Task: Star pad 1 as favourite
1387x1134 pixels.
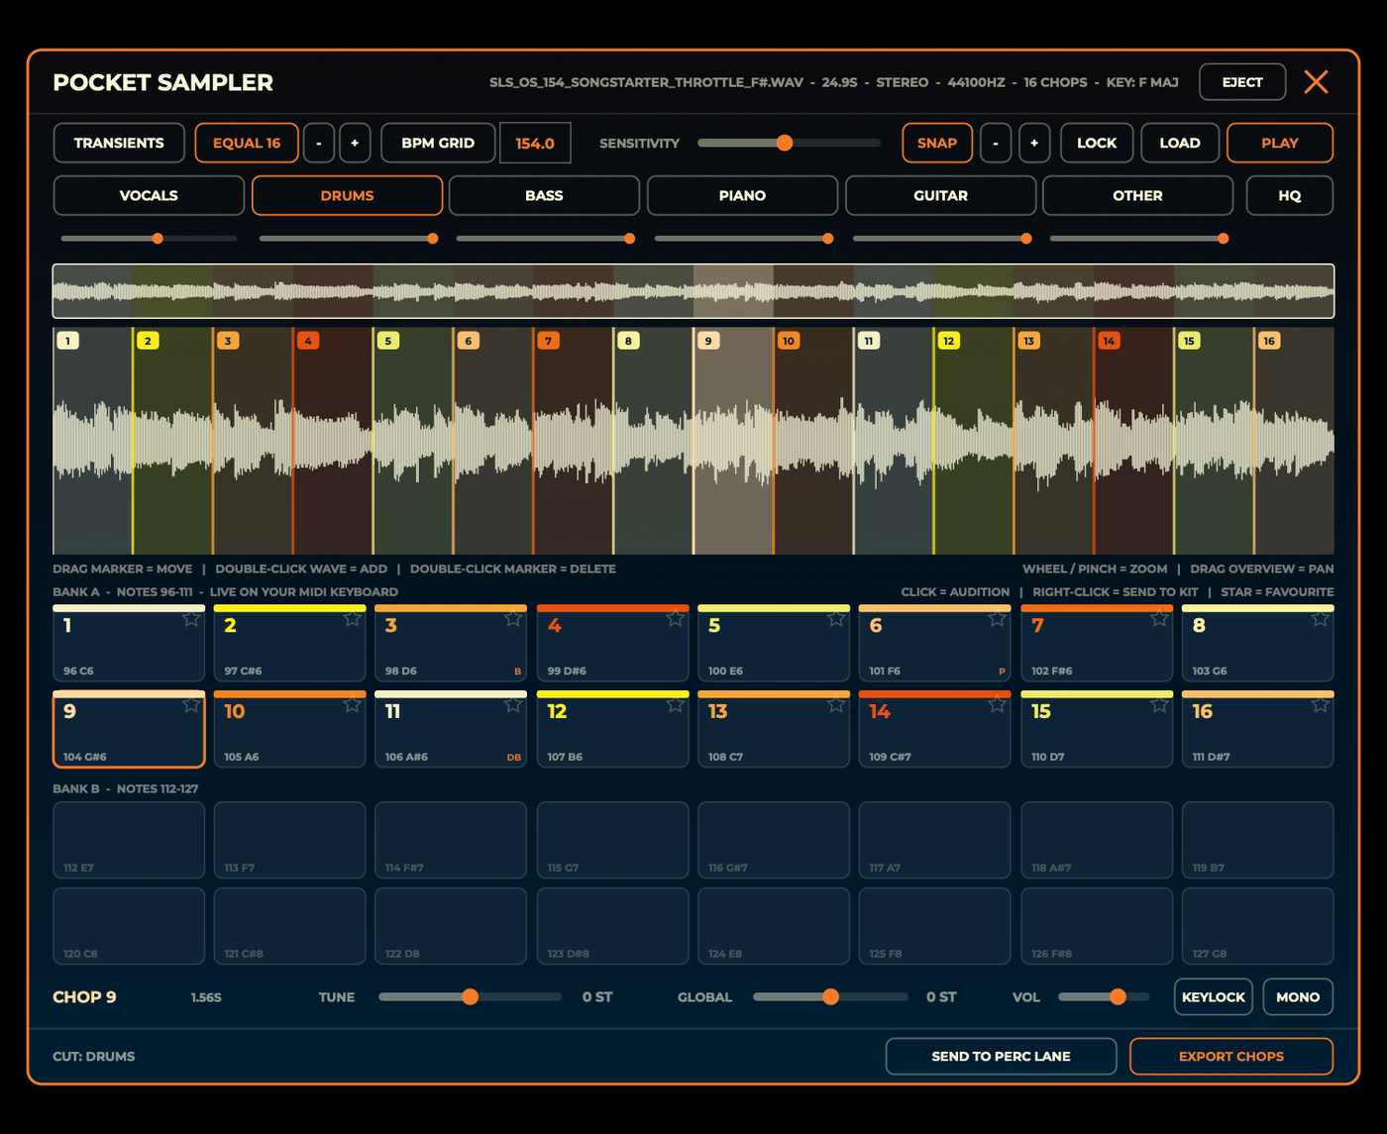Action: pyautogui.click(x=191, y=619)
